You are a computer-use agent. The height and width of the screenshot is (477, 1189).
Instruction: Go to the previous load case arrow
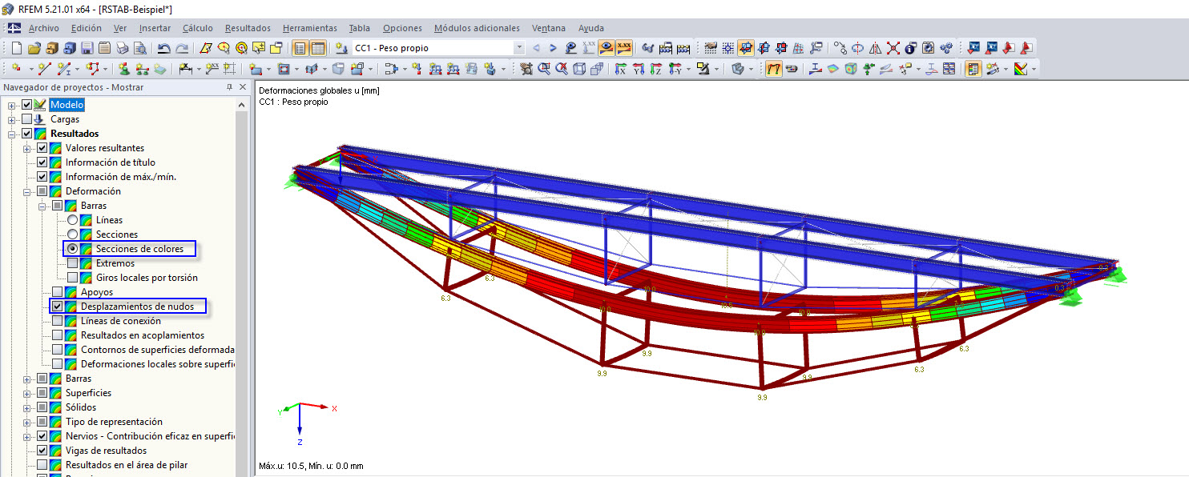[x=536, y=48]
